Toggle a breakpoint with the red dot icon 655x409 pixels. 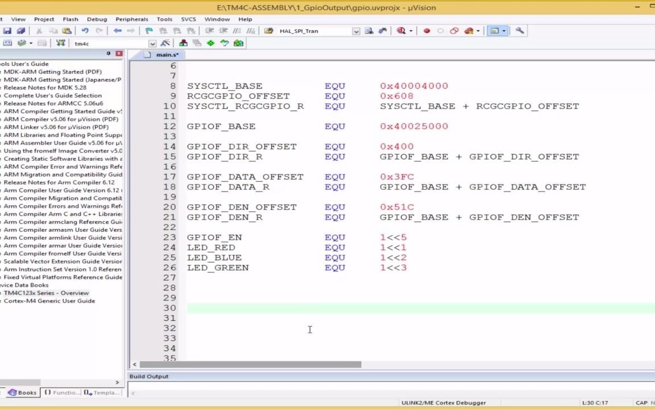pos(427,31)
